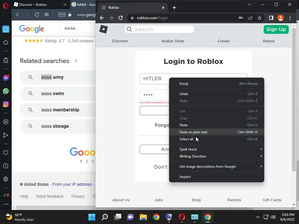Open Roblox Discover nav link
The image size is (299, 224).
point(120,41)
